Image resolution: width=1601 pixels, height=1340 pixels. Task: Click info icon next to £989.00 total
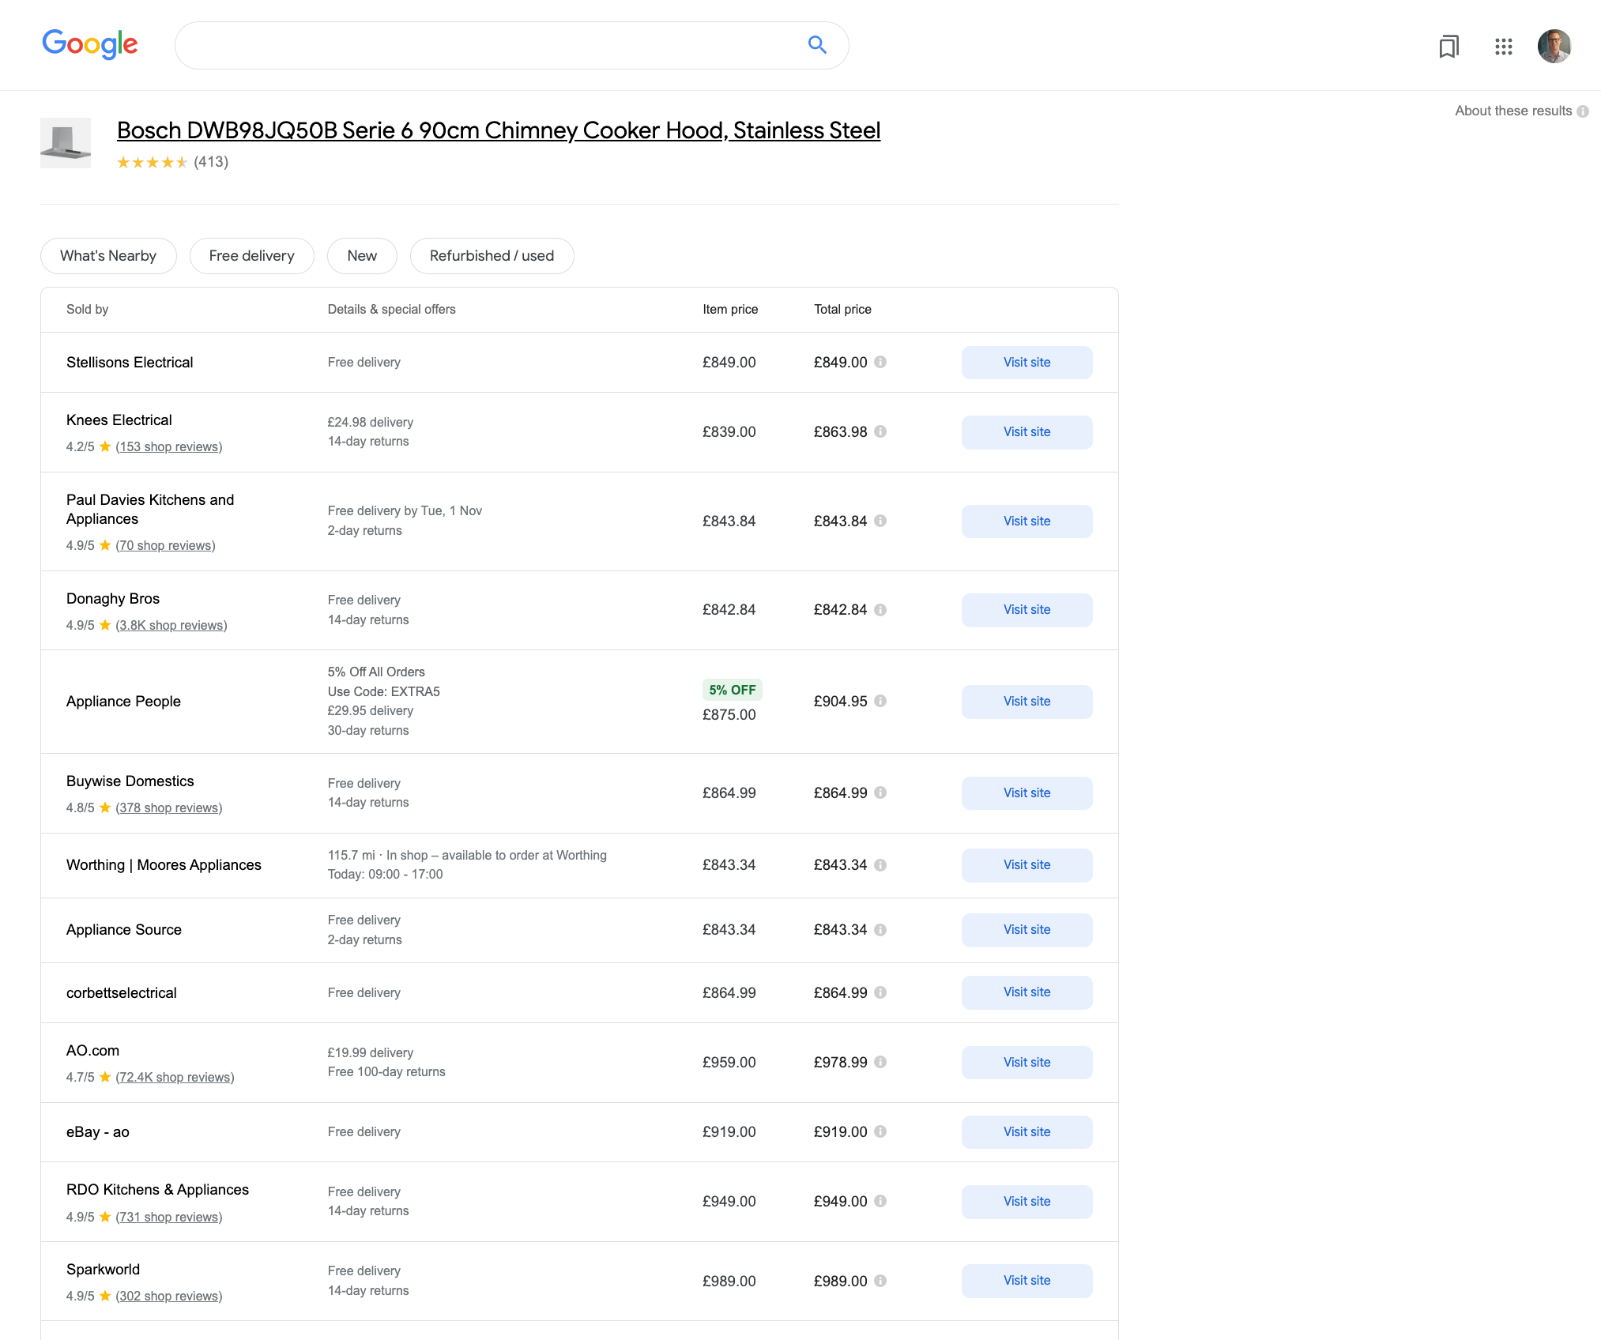tap(880, 1281)
